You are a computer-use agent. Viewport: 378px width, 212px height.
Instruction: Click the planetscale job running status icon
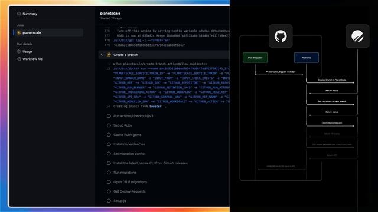[19, 33]
